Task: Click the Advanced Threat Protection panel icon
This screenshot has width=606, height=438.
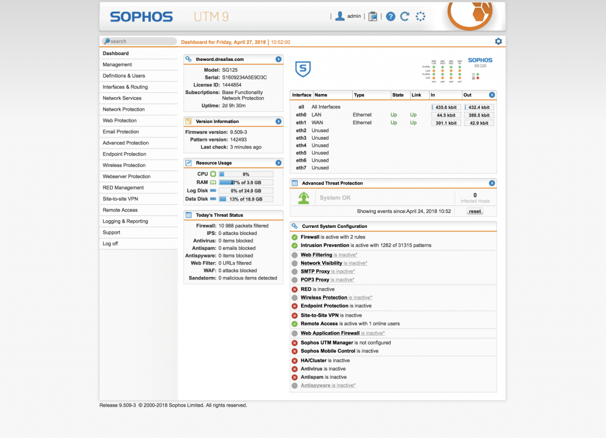Action: [295, 183]
